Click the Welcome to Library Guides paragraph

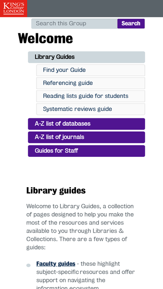[x=80, y=227]
